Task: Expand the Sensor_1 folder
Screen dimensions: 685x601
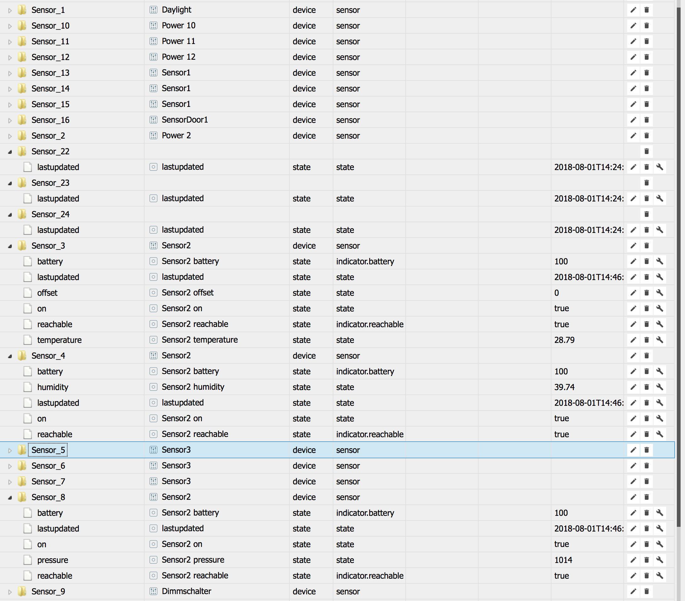Action: pos(10,10)
